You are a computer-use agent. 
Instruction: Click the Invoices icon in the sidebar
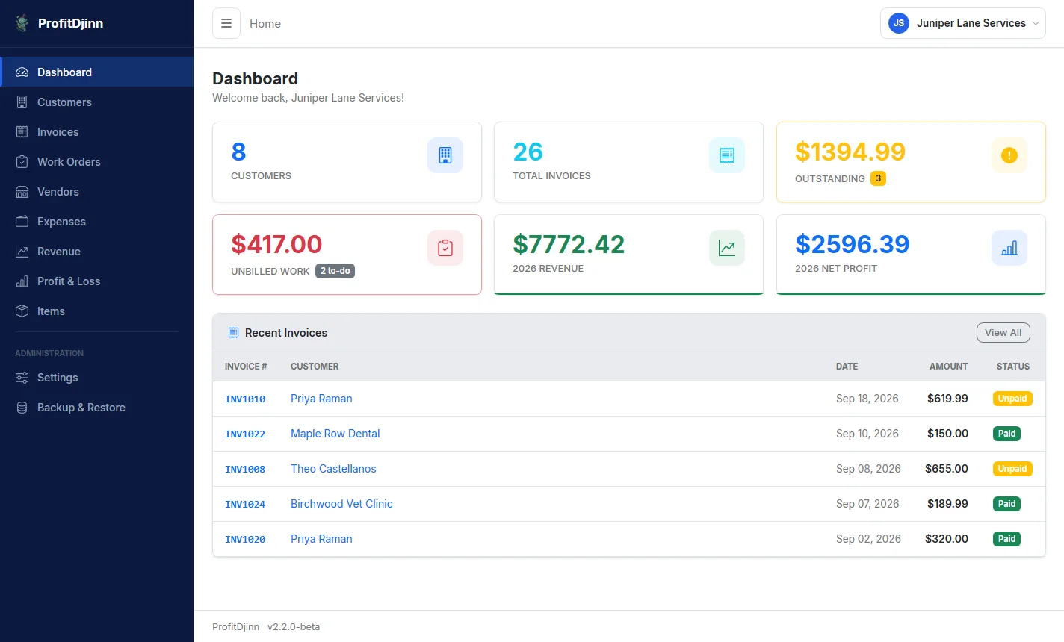tap(22, 132)
